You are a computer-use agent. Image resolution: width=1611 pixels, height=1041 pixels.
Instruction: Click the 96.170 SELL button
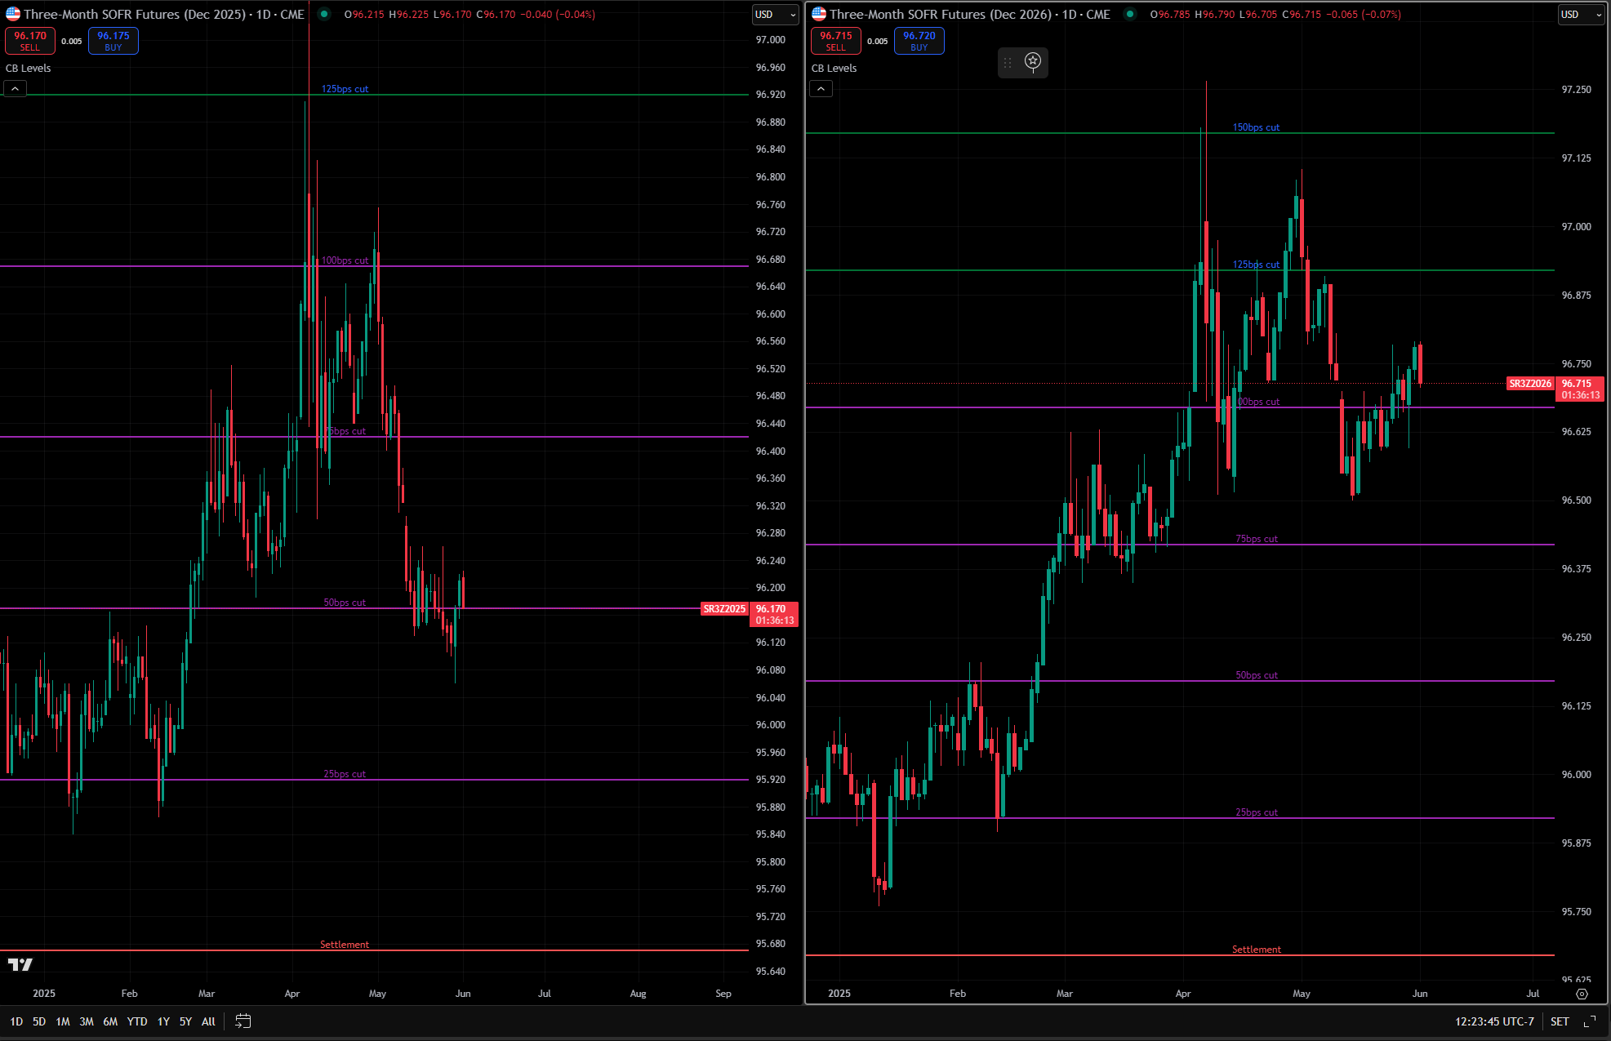click(30, 40)
